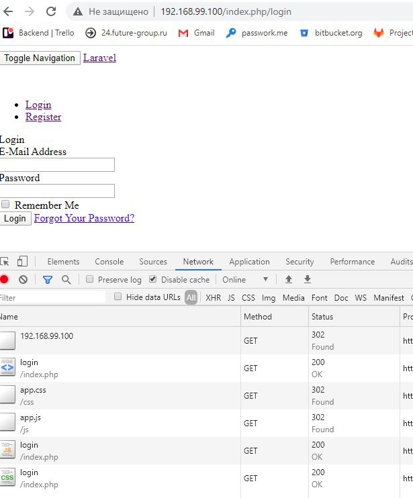Enable the Preserve log checkbox
The height and width of the screenshot is (498, 413).
89,279
